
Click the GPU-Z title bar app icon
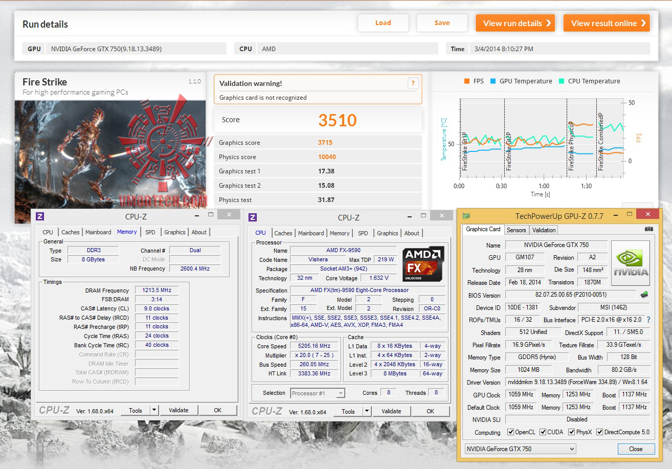[466, 216]
